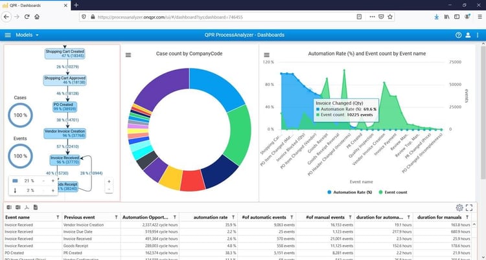Go back to previous browser page
This screenshot has height=260, width=486.
coord(6,17)
